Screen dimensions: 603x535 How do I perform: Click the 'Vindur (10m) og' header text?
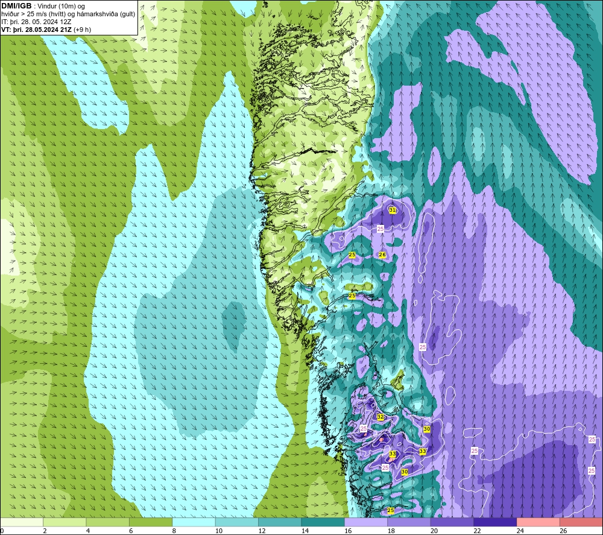(61, 6)
